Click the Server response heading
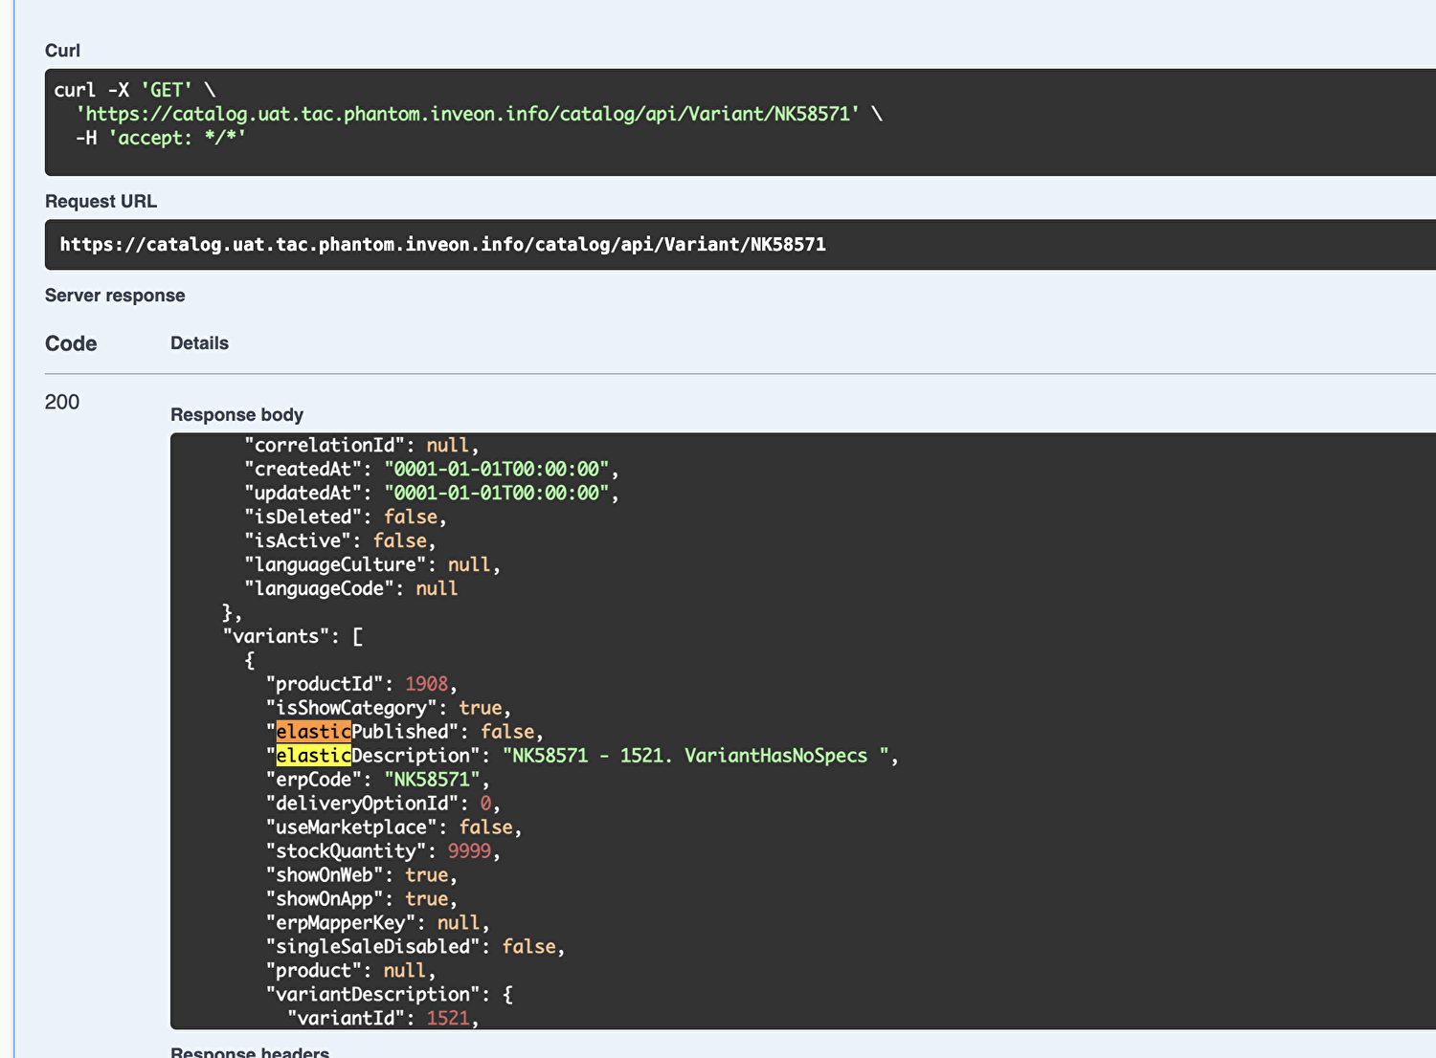The image size is (1436, 1058). coord(115,296)
